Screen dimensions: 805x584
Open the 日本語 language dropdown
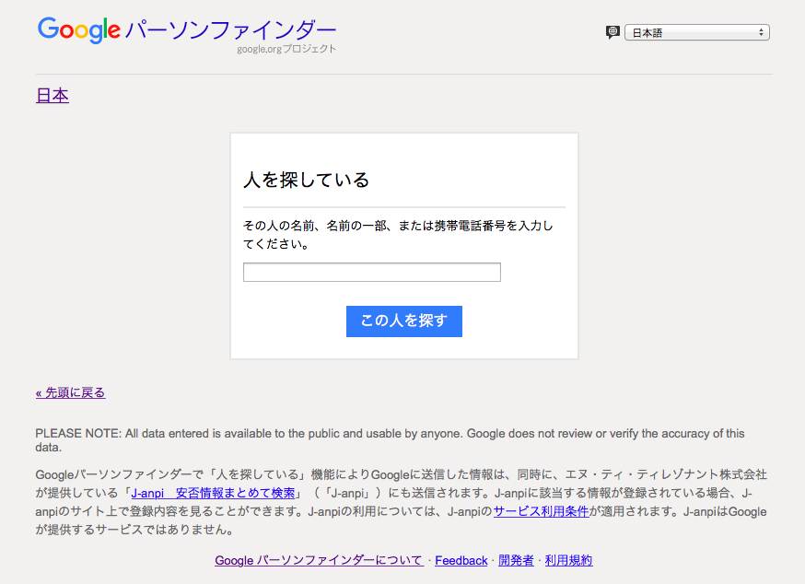[x=696, y=32]
